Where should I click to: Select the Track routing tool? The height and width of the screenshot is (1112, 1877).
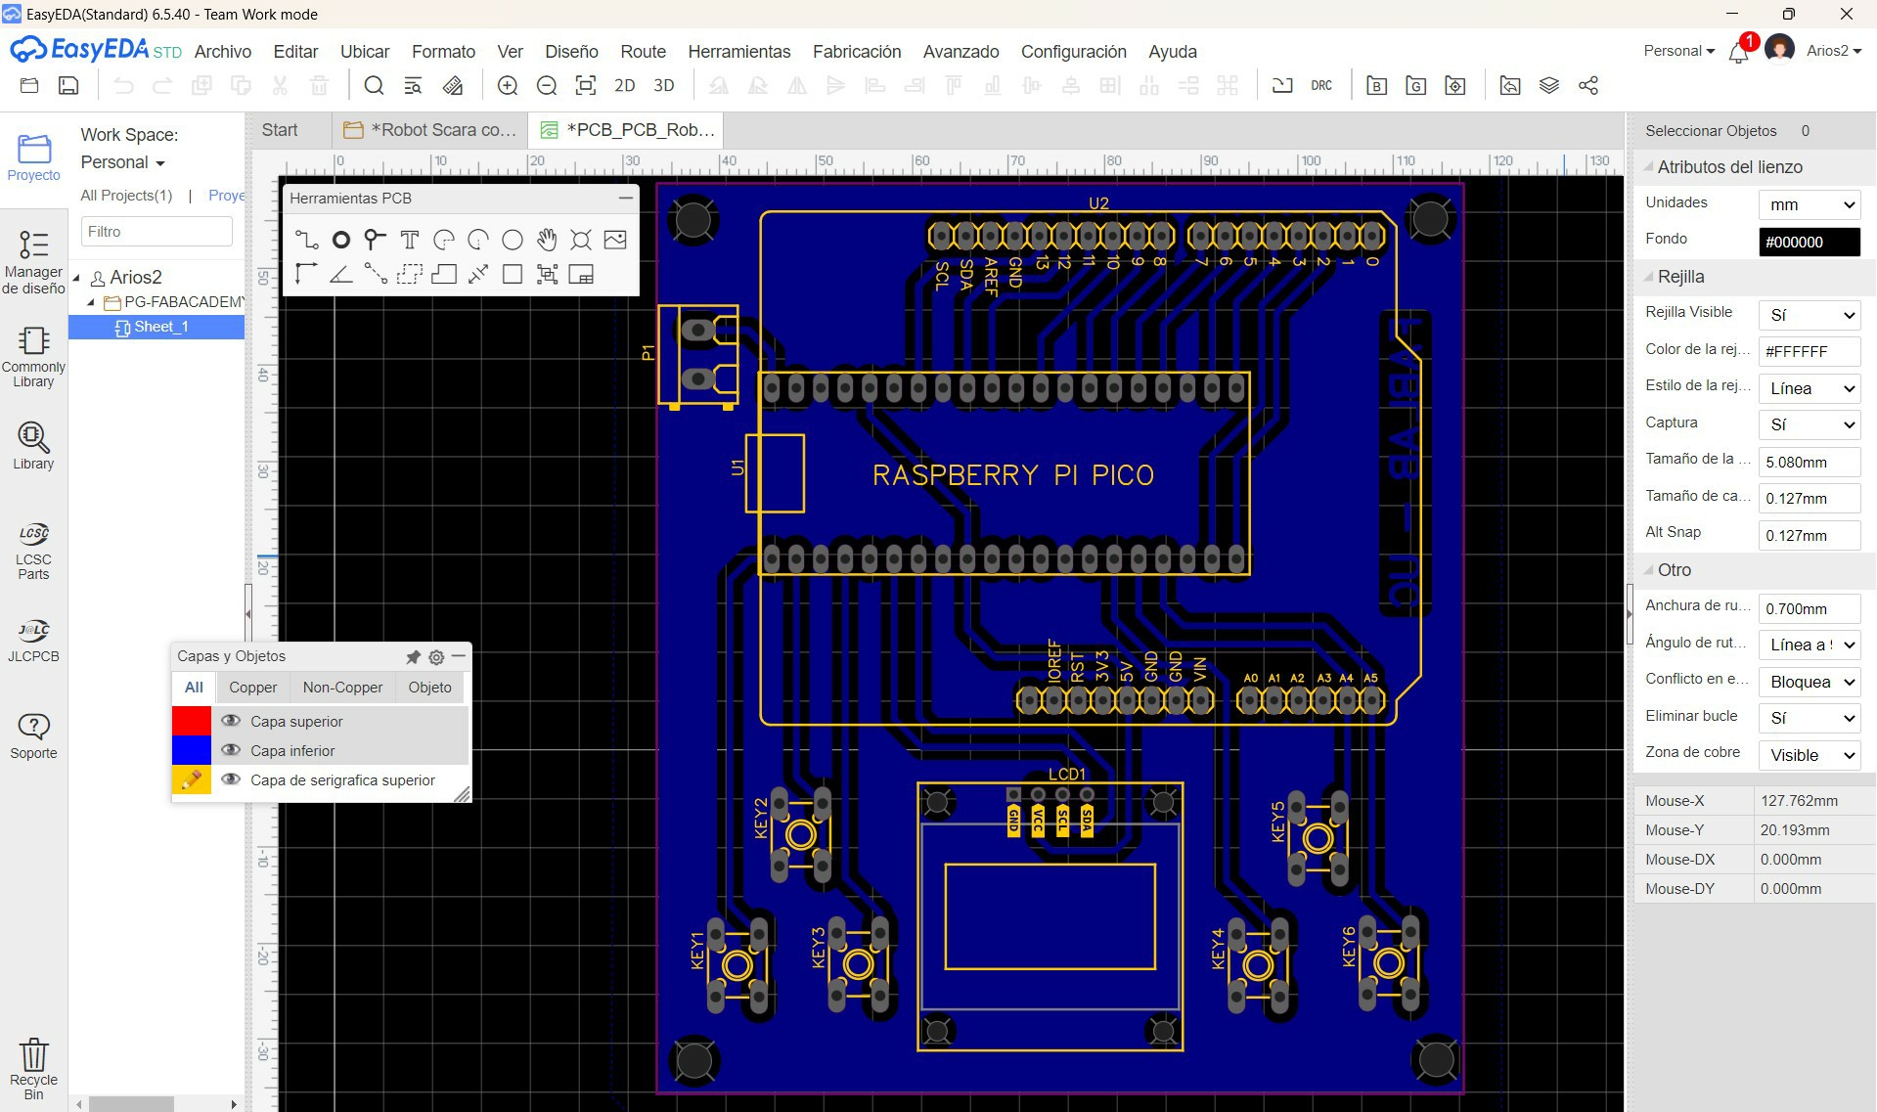pyautogui.click(x=306, y=240)
